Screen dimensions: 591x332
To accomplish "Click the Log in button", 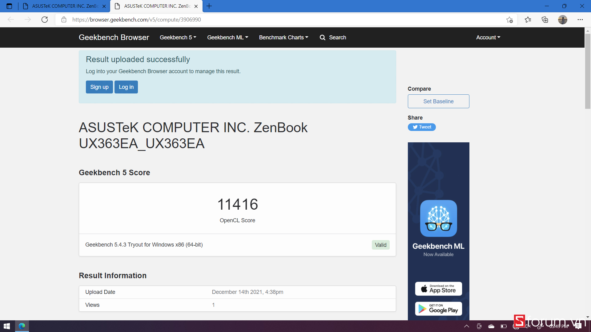I will (x=126, y=87).
